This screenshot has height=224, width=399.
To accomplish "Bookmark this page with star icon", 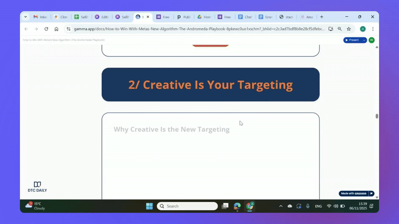I will (x=349, y=29).
